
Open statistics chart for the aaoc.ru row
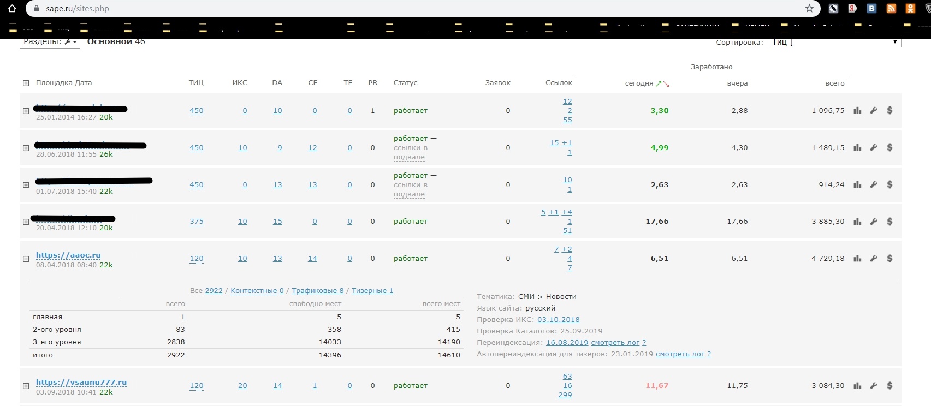857,259
